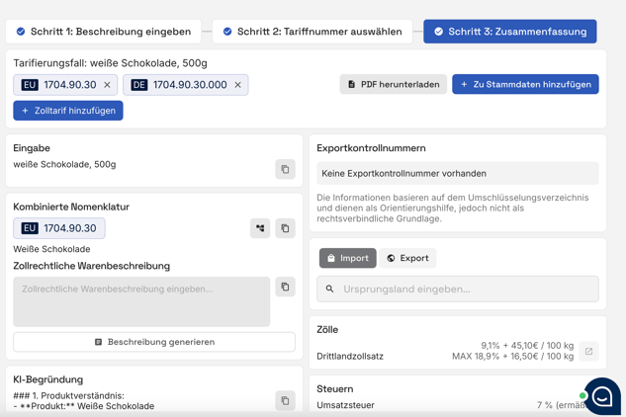Open edit icon next to Drittlandzollsatz

click(x=588, y=351)
